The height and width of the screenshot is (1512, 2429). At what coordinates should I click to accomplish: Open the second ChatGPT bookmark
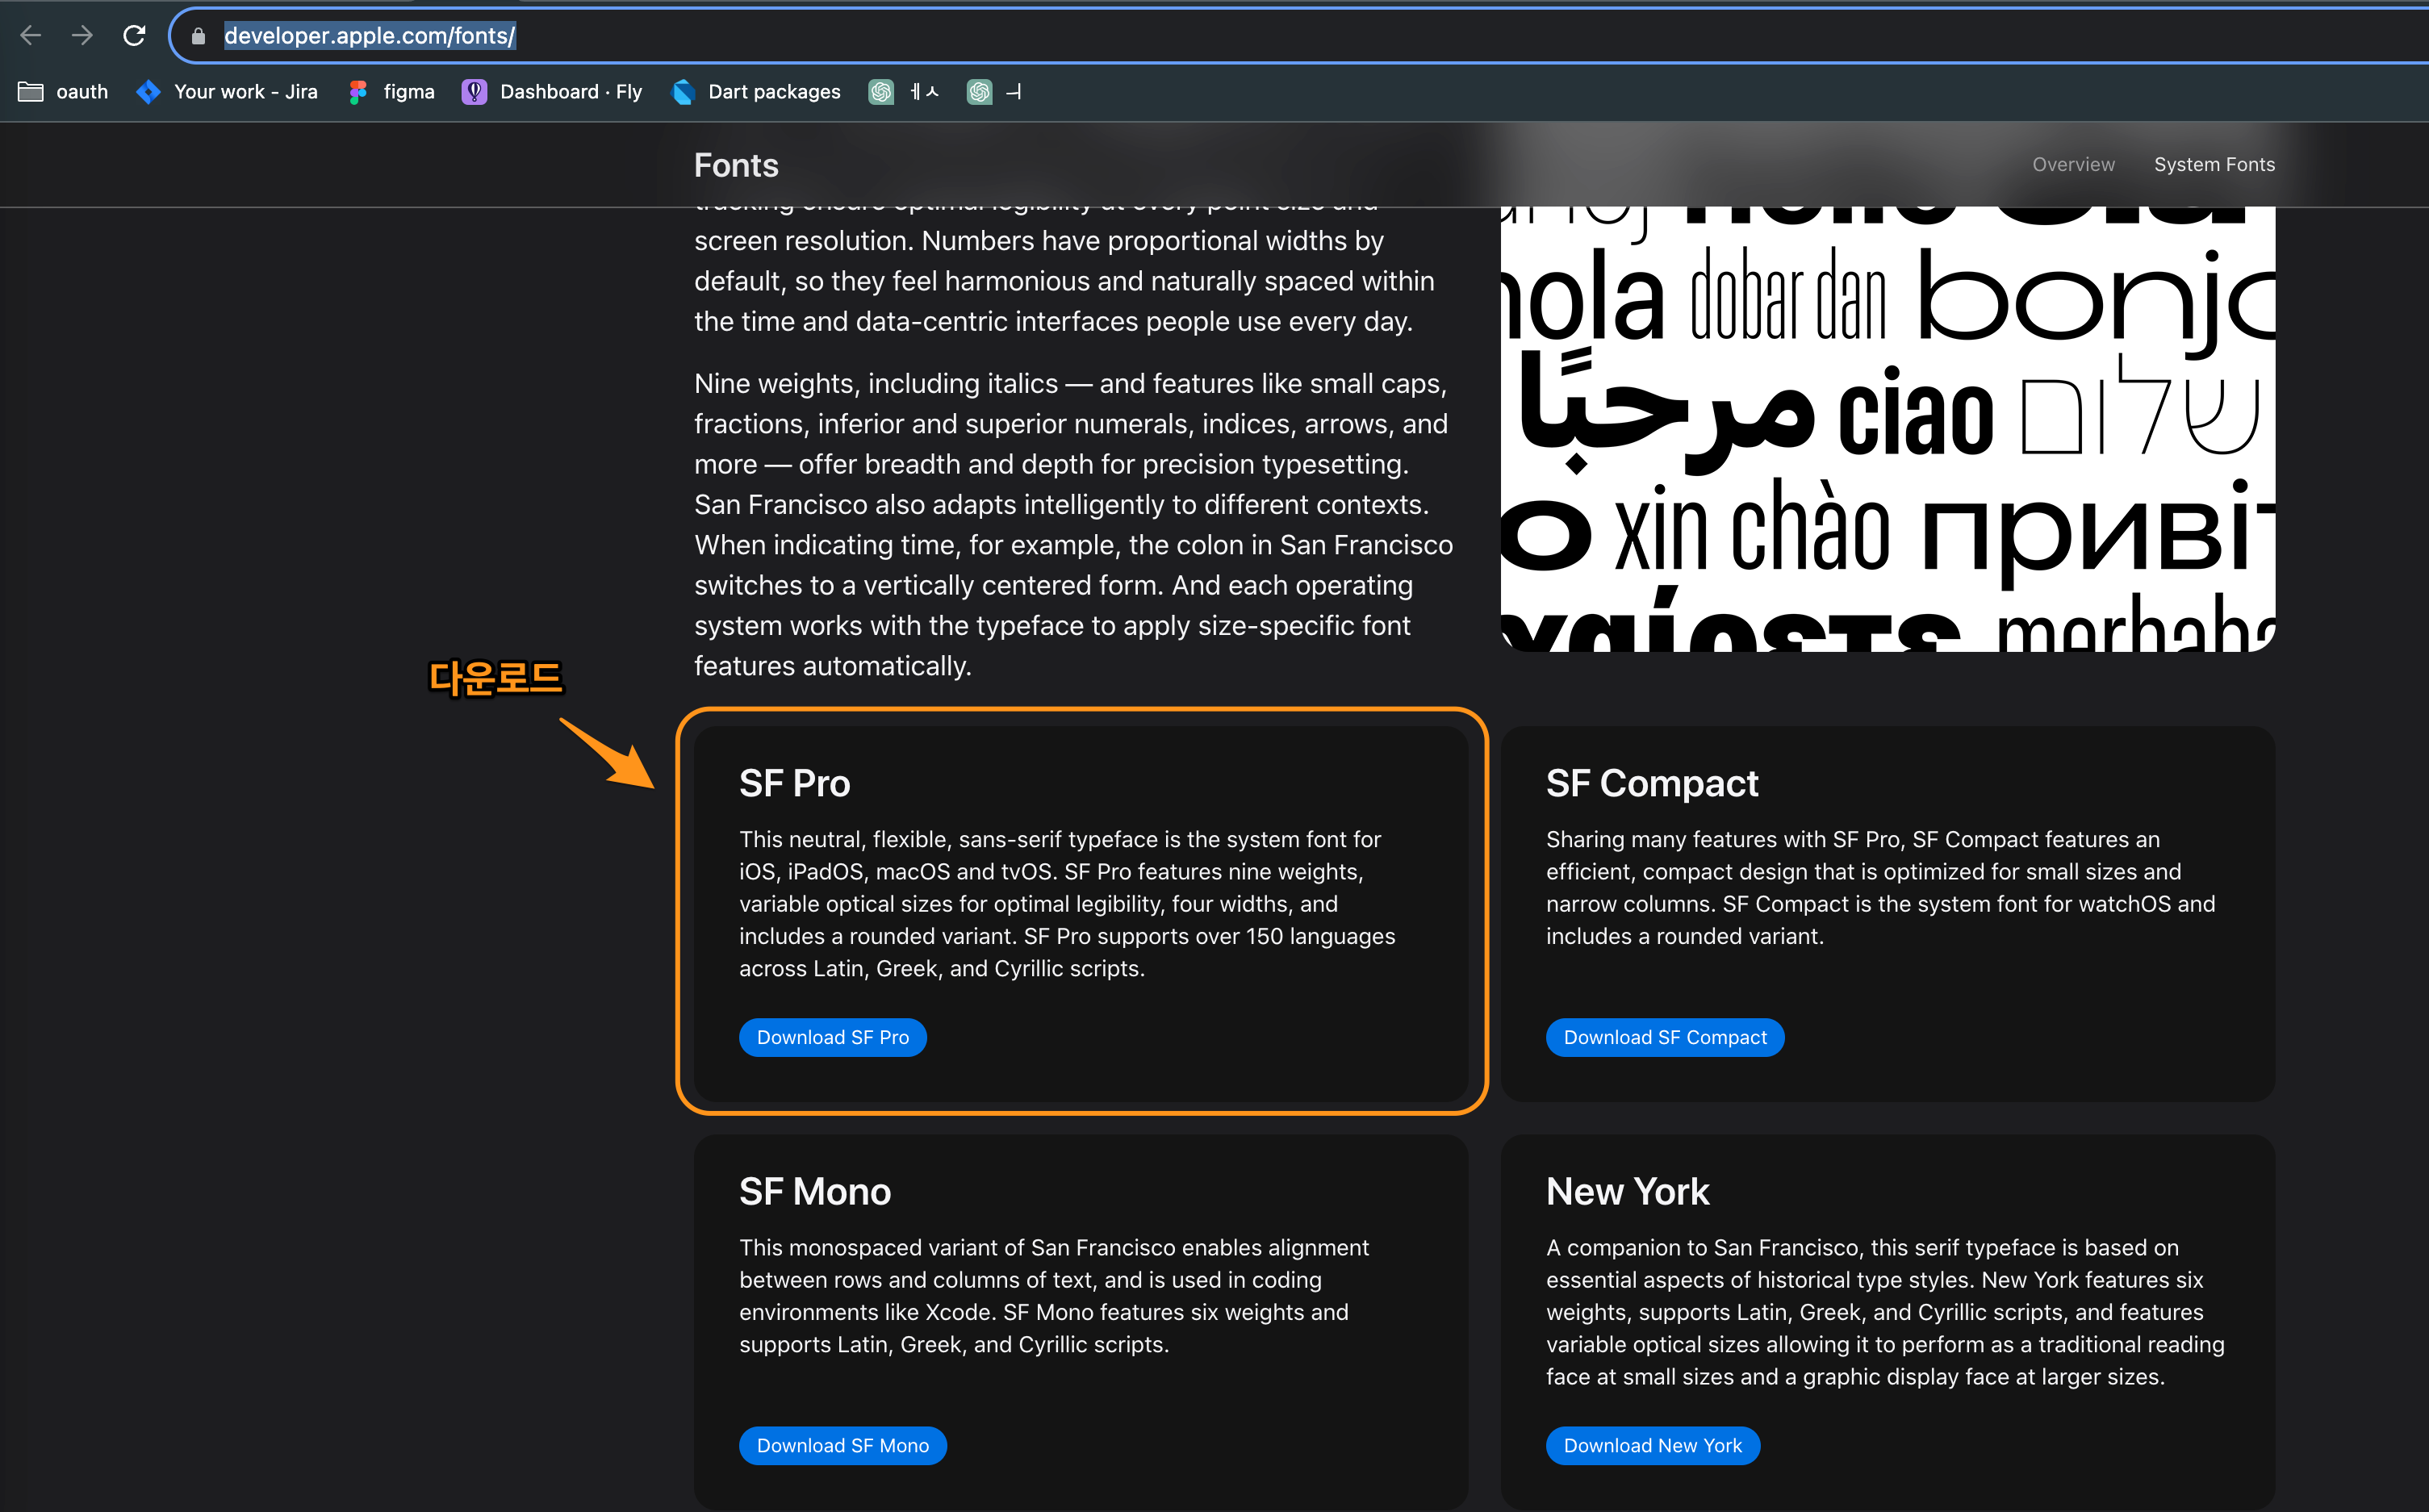tap(994, 92)
